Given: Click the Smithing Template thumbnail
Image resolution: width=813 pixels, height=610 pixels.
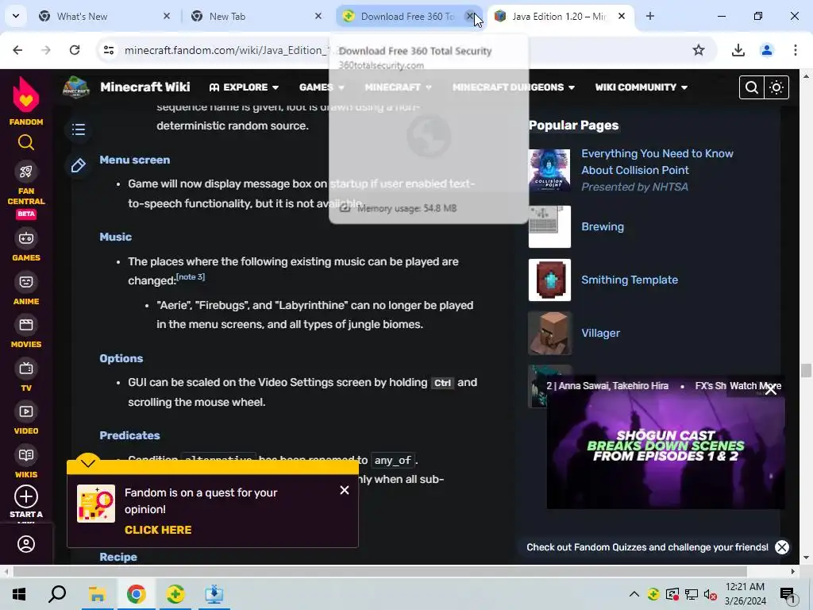Looking at the screenshot, I should [x=549, y=280].
